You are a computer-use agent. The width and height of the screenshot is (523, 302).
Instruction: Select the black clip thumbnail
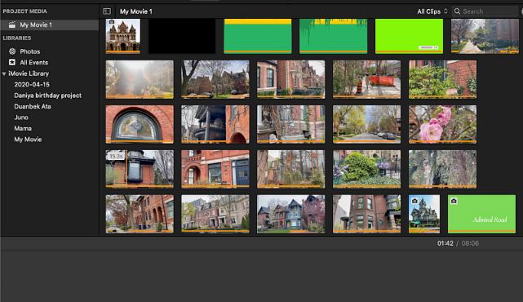click(x=182, y=36)
